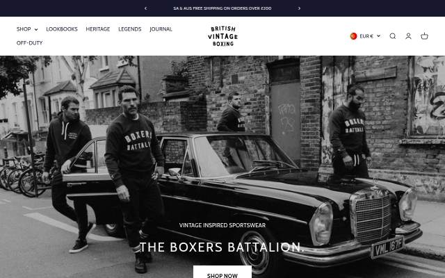This screenshot has height=278, width=445.
Task: Expand the SHOP menu chevron
Action: pos(36,29)
